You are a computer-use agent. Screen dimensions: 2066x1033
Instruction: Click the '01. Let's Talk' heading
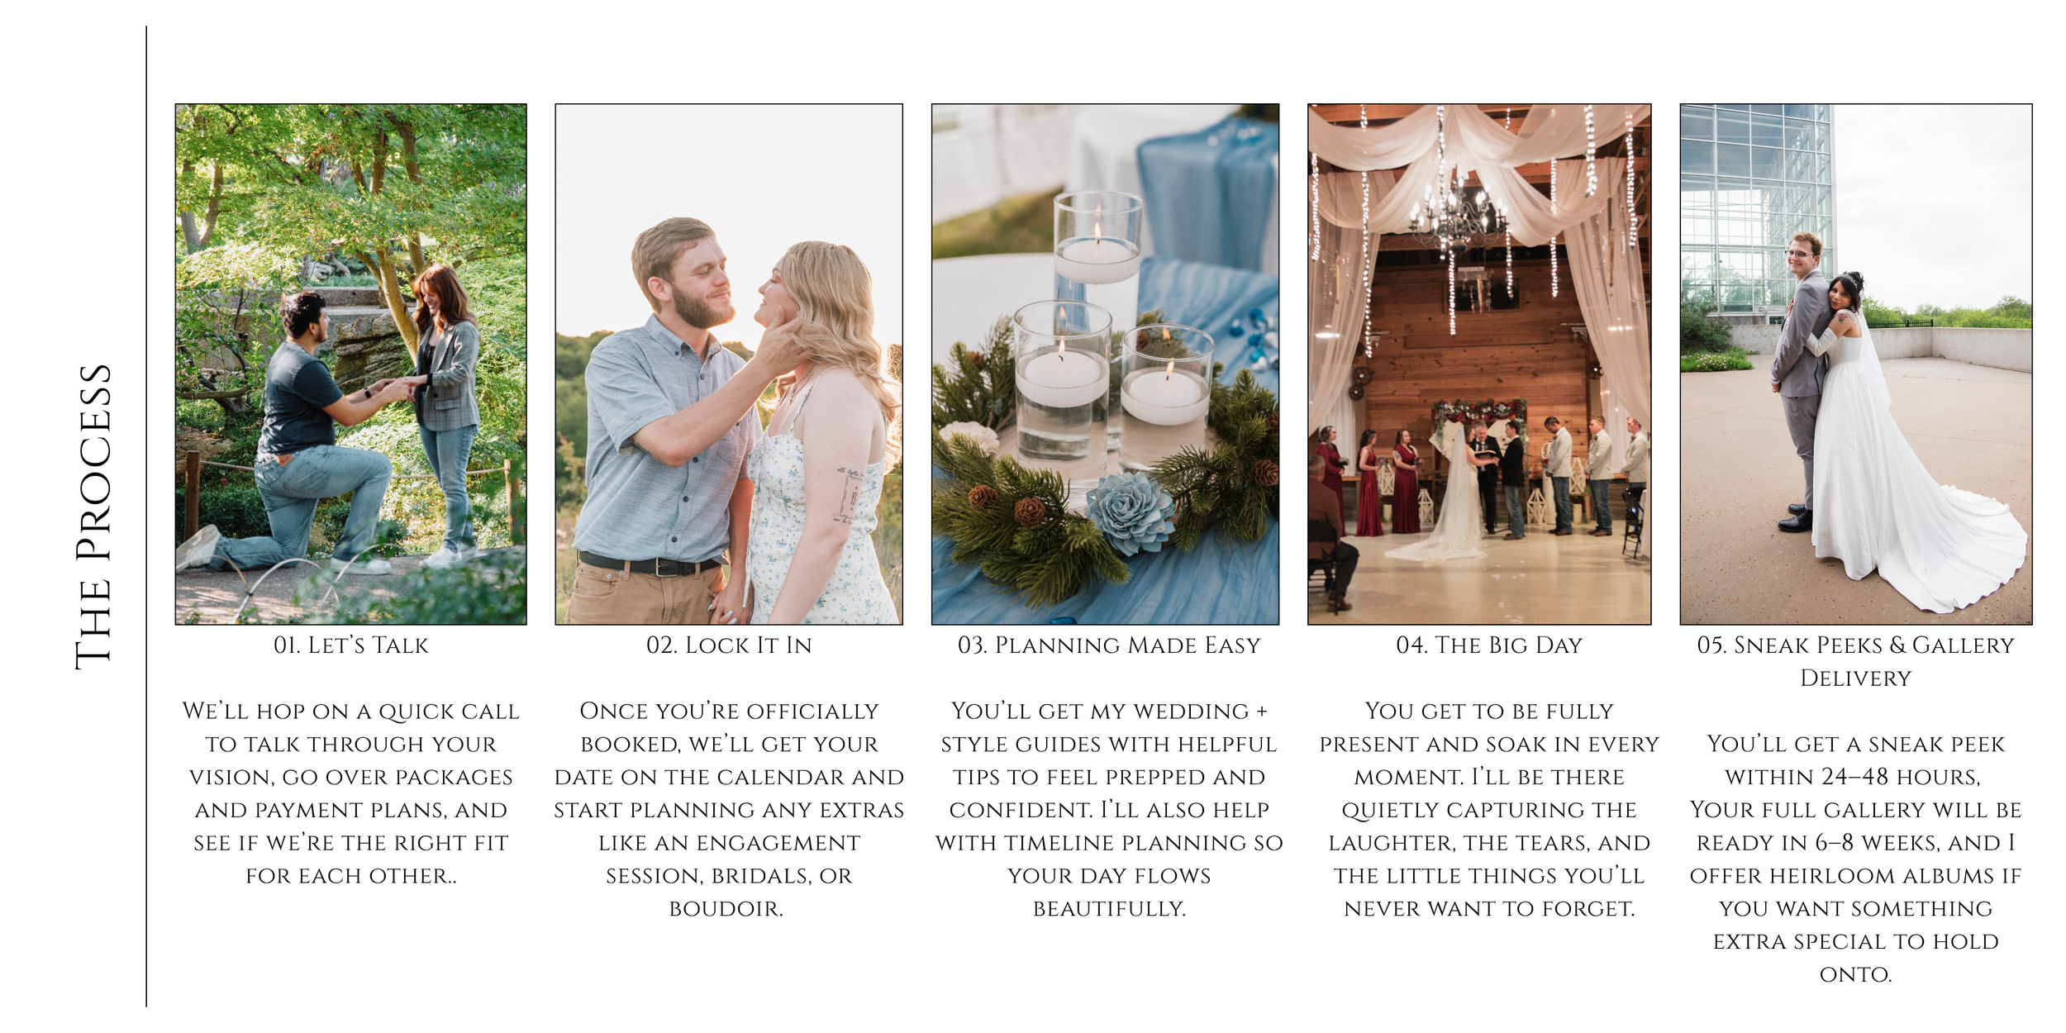coord(351,645)
